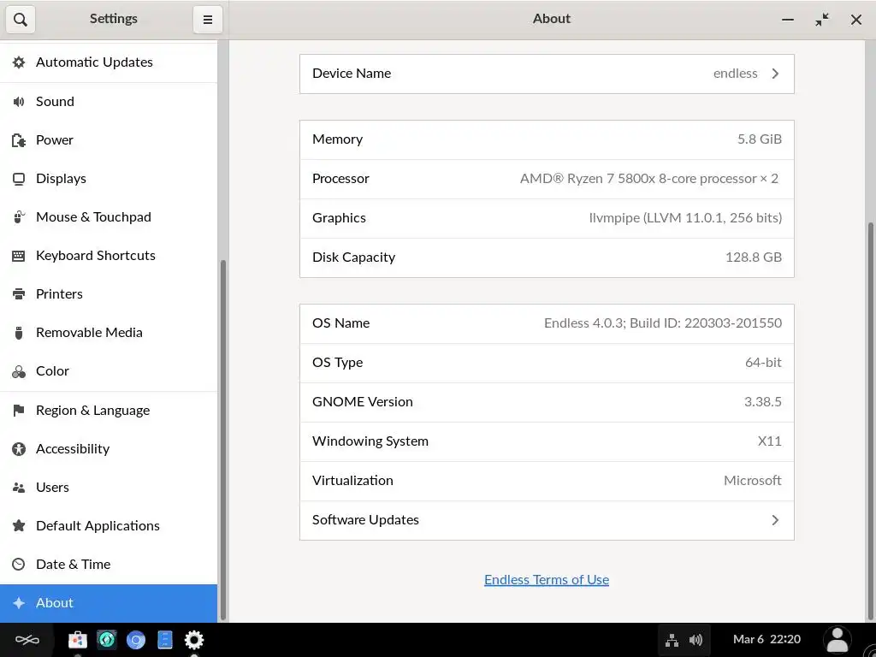Click the OS Name Endless 4.0.3 value
The image size is (876, 657).
click(x=663, y=323)
